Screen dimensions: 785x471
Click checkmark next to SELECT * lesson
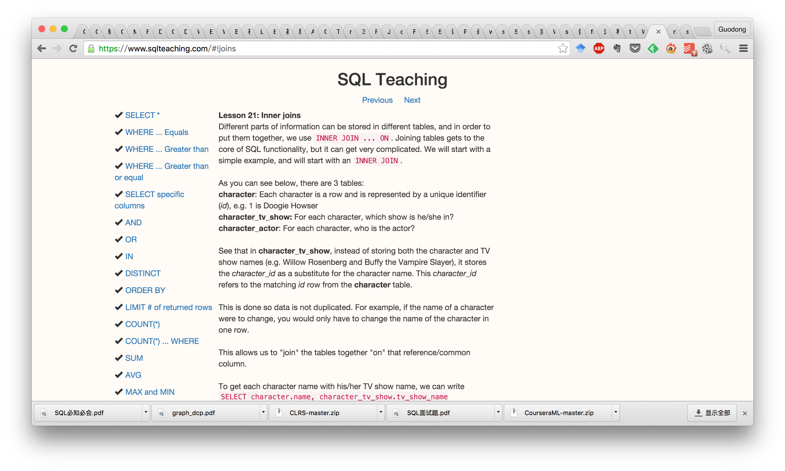click(119, 115)
